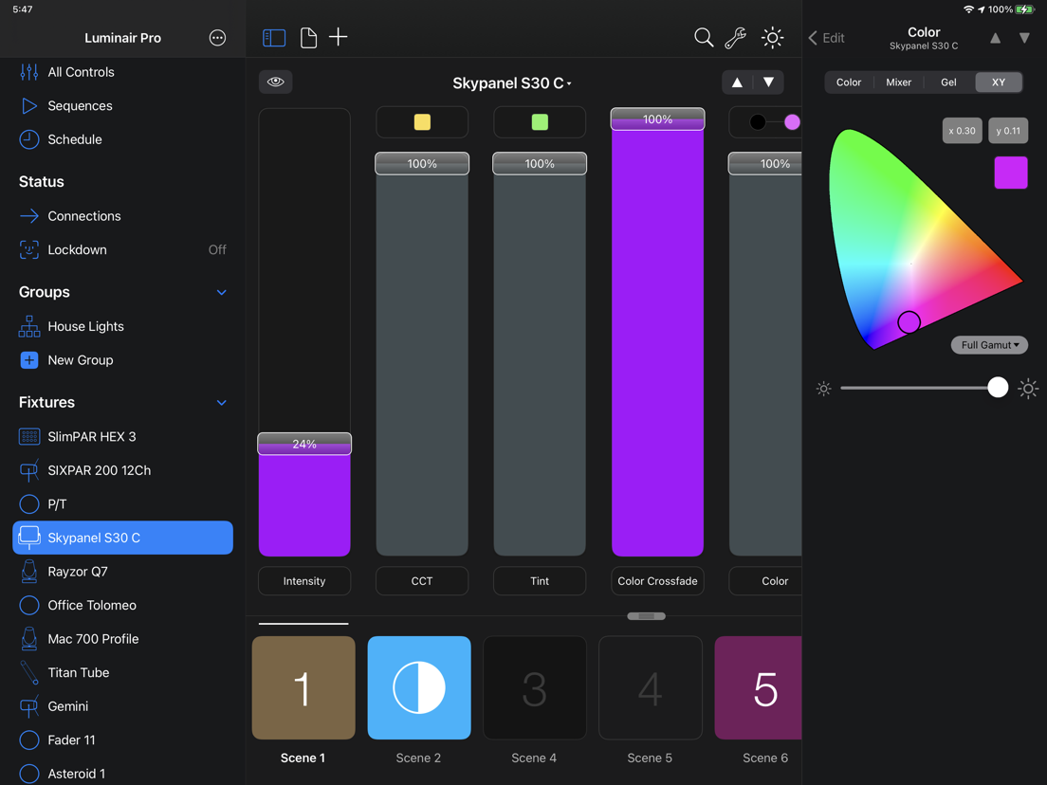
Task: Click the yellow CCT swatch
Action: point(422,122)
